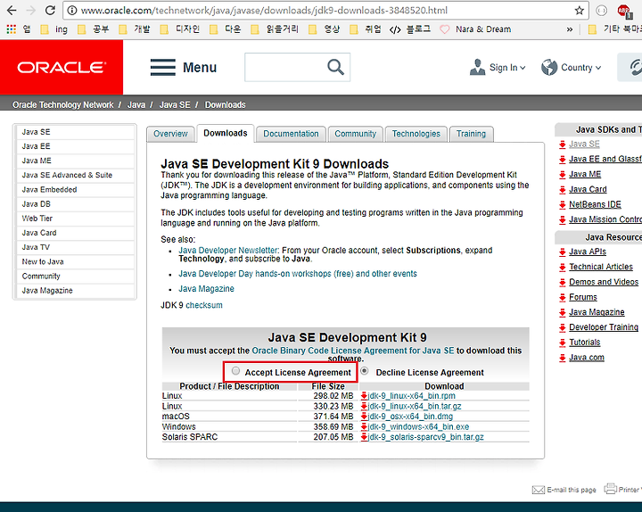This screenshot has height=512, width=642.
Task: Open Java Developer Day workshops link
Action: point(298,274)
